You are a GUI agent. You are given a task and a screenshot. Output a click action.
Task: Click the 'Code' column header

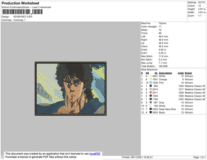[x=181, y=73]
